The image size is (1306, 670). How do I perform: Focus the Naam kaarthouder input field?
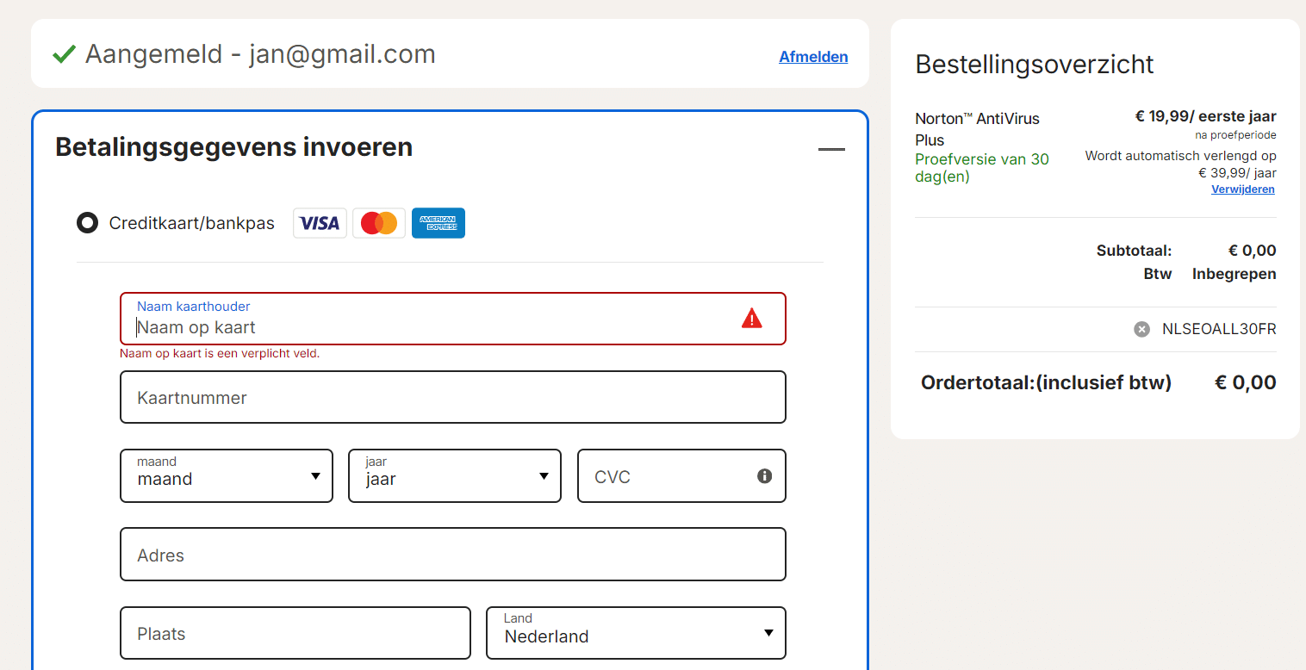(453, 319)
